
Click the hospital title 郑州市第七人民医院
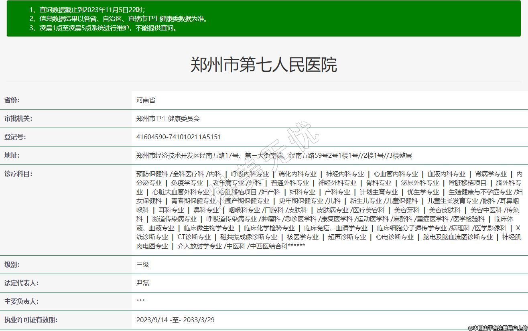(264, 65)
